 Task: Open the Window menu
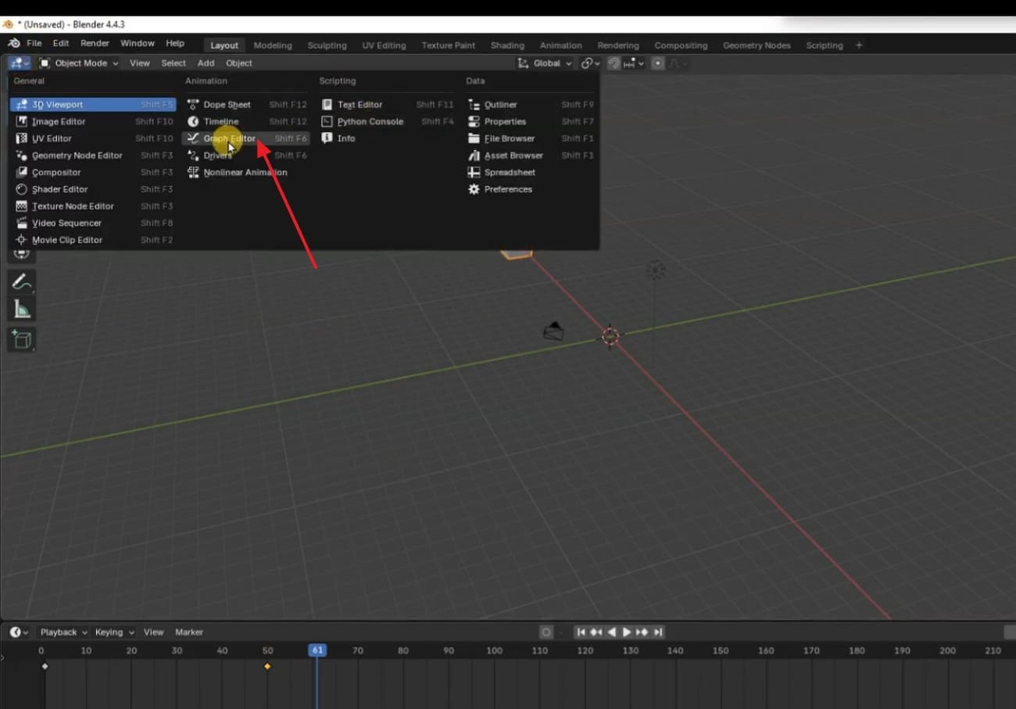[x=138, y=44]
